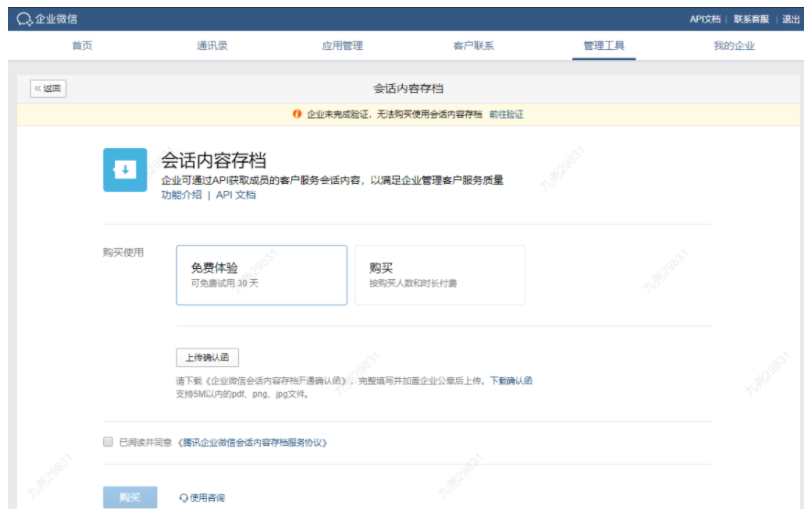Screen dimensions: 811x519
Task: Click the 可免费试用 30 天 text
Action: tap(225, 283)
